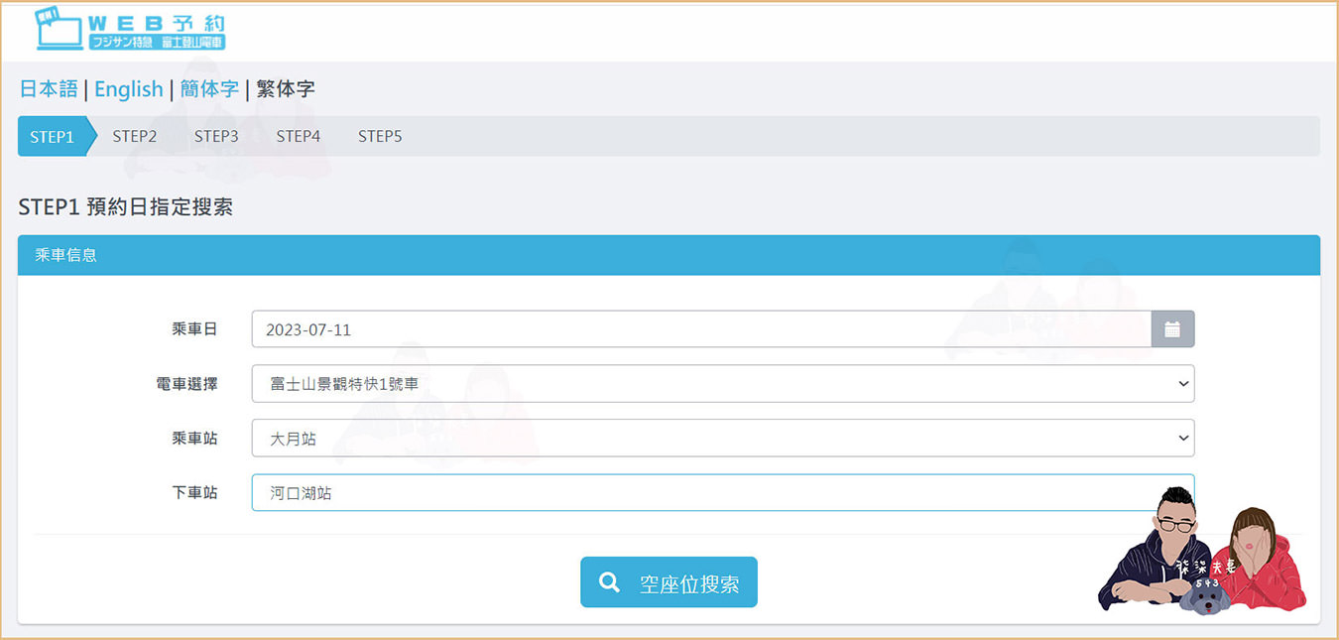The image size is (1339, 640).
Task: Click the cartoon couple watermark illustration
Action: [1202, 553]
